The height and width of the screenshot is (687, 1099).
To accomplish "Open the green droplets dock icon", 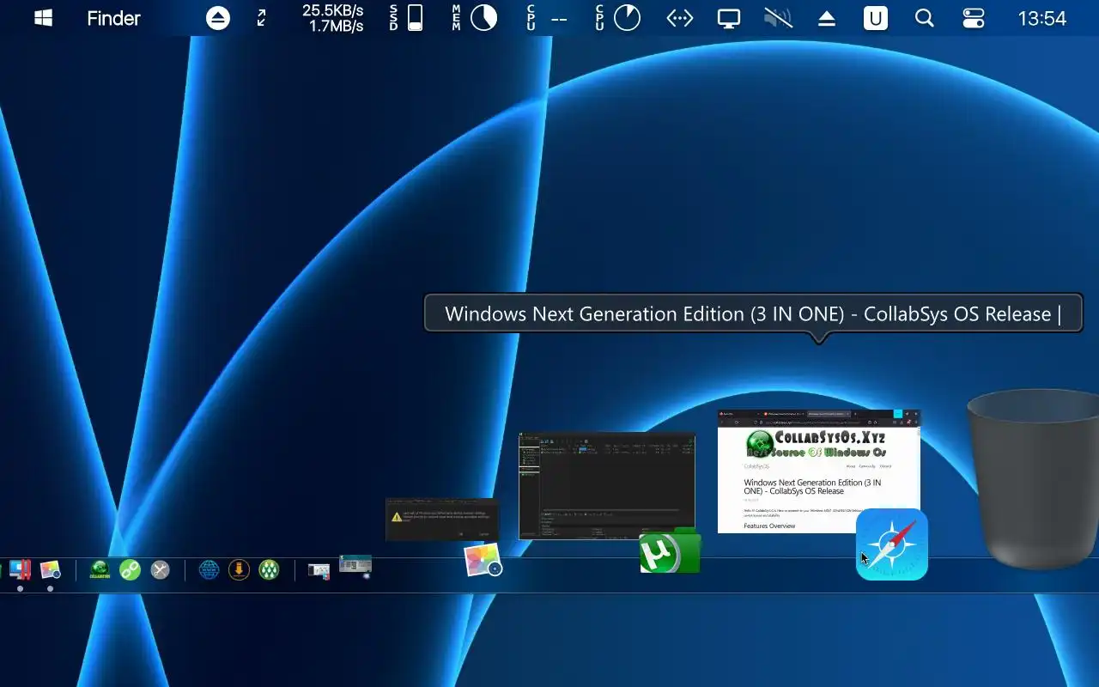I will pos(269,569).
